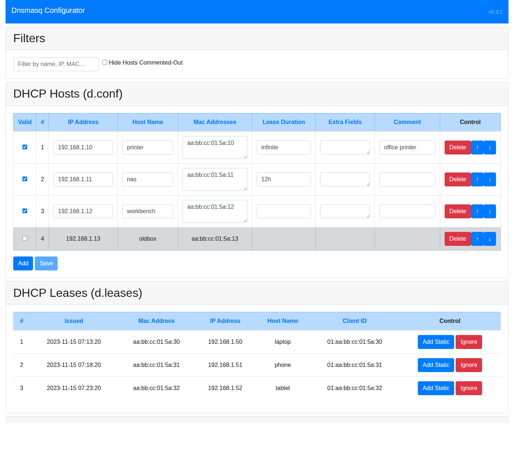Move the workbench row up with arrow
Image resolution: width=514 pixels, height=455 pixels.
coord(477,211)
